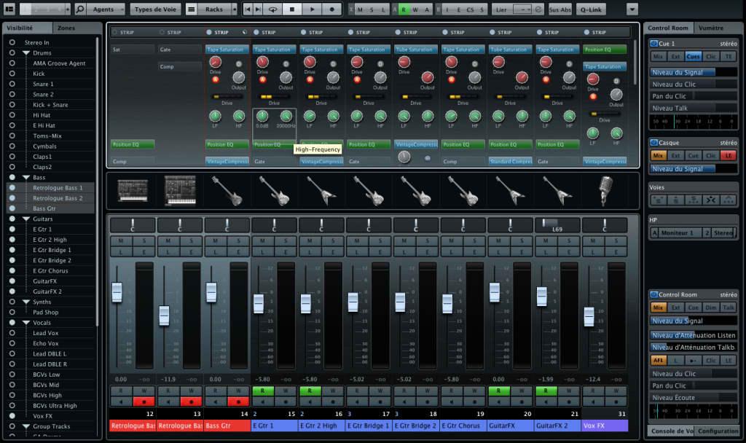Click the guitar icon above E Gtr 1
746x443 pixels.
(274, 191)
